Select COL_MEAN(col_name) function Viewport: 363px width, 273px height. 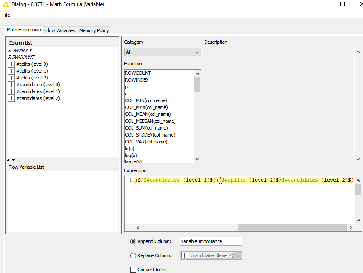[x=148, y=114]
